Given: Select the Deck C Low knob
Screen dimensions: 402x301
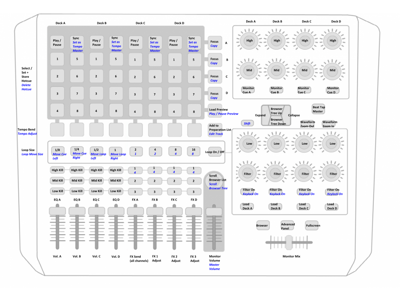Looking at the screenshot, I should tap(304, 143).
